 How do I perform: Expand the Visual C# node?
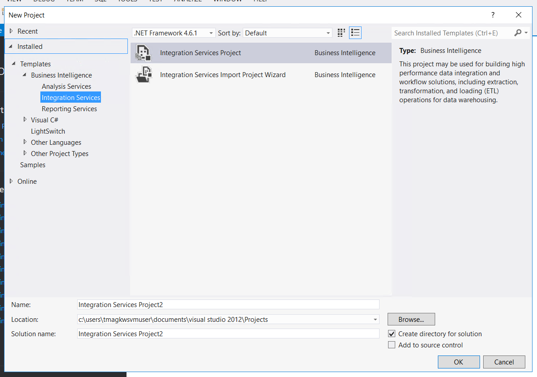[x=25, y=119]
